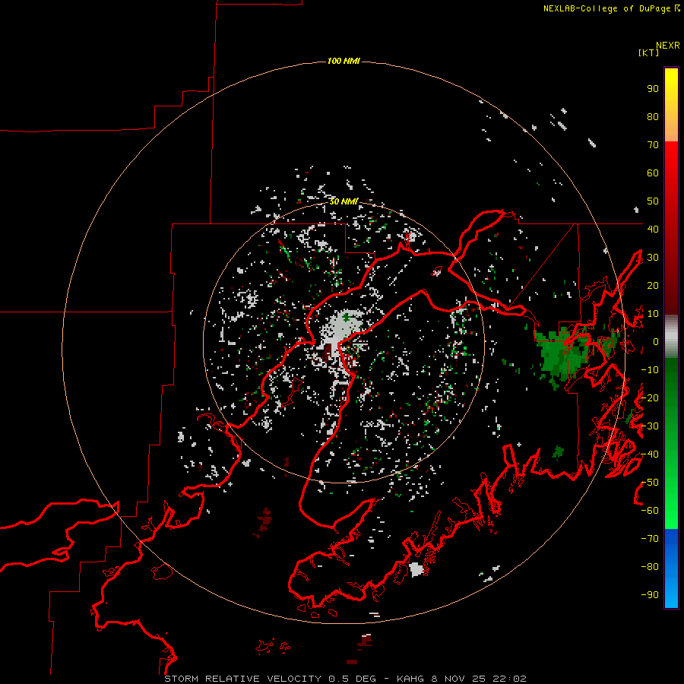Click the -30 knot scale label

click(650, 426)
